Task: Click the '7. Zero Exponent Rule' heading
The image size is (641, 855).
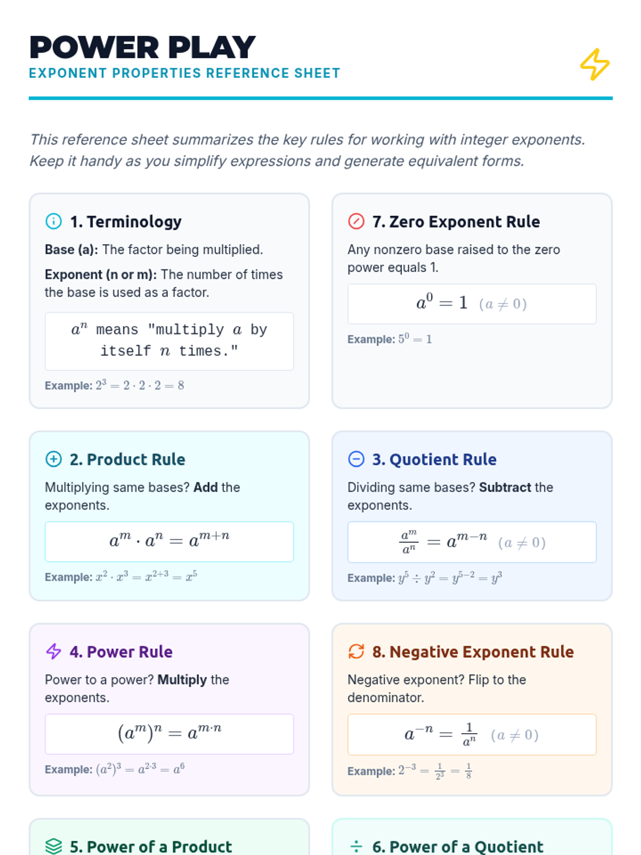Action: (456, 221)
